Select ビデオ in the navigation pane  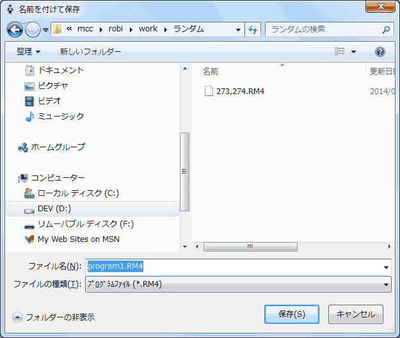(49, 101)
